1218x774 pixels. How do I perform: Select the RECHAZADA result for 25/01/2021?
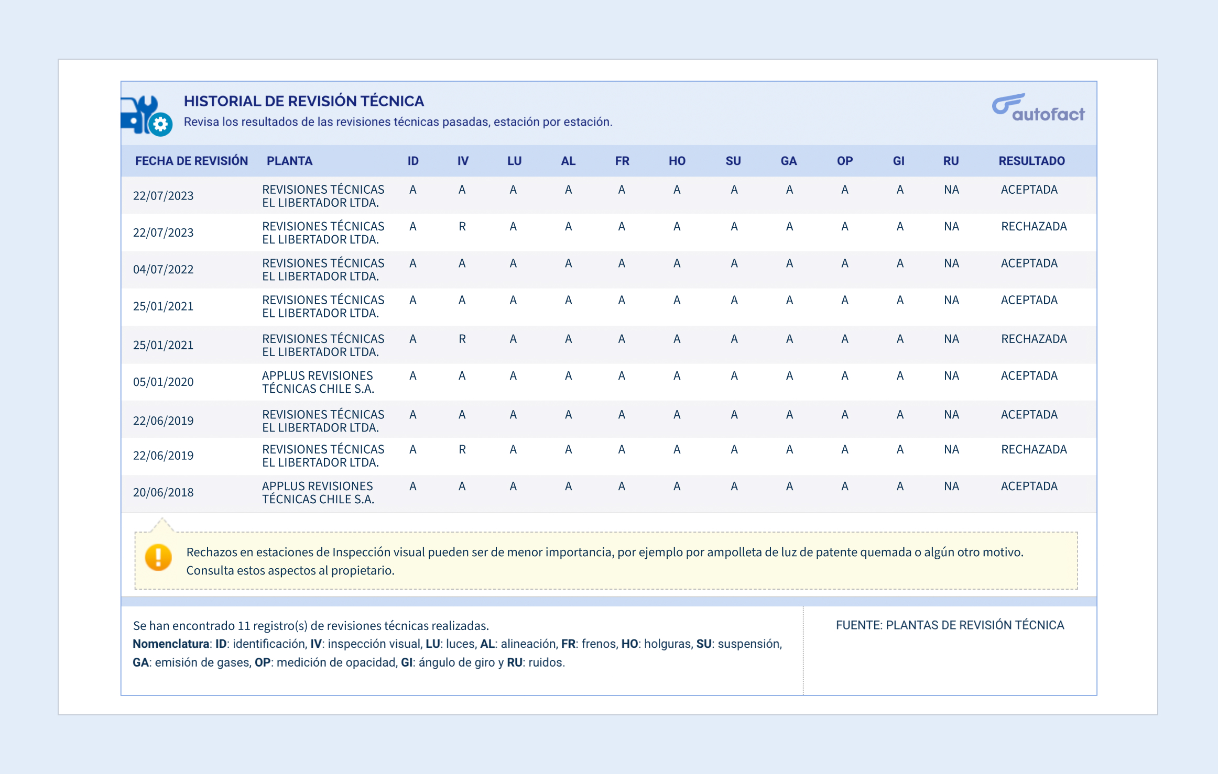coord(1034,339)
